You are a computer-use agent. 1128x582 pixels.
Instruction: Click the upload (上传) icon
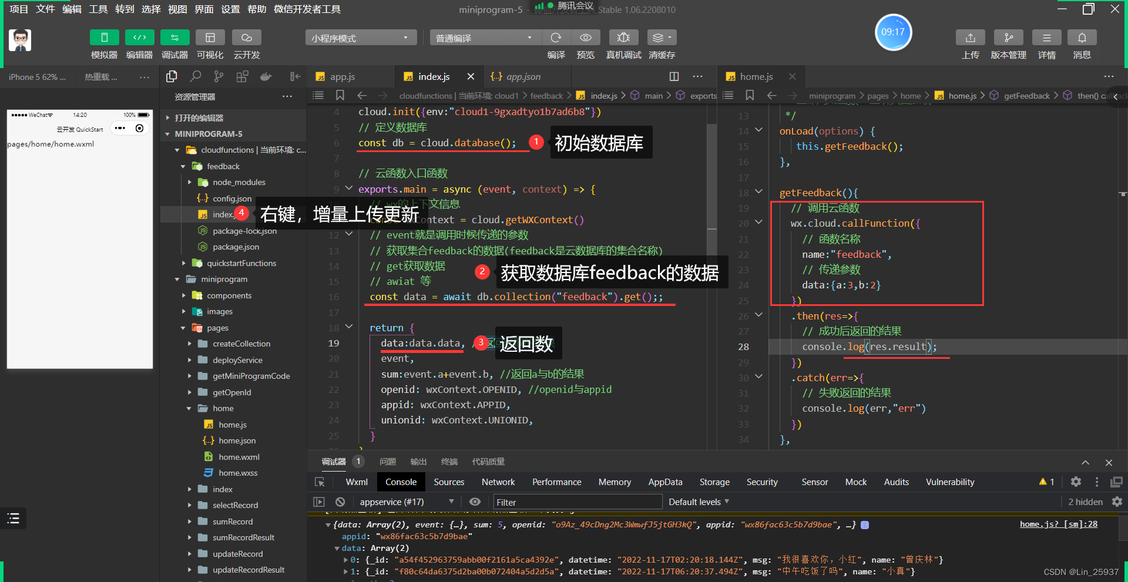[x=971, y=38]
